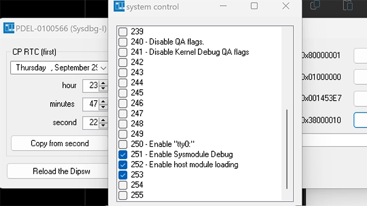Minimize the system control window
Image resolution: width=367 pixels, height=206 pixels.
223,6
